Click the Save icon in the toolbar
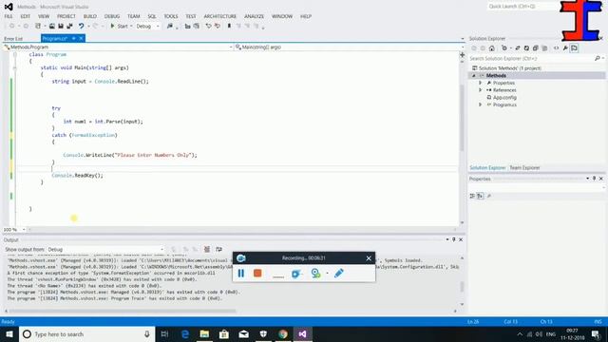 pyautogui.click(x=61, y=26)
